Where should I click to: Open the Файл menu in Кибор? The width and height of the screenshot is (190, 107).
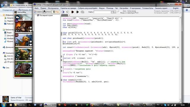pos(36,8)
